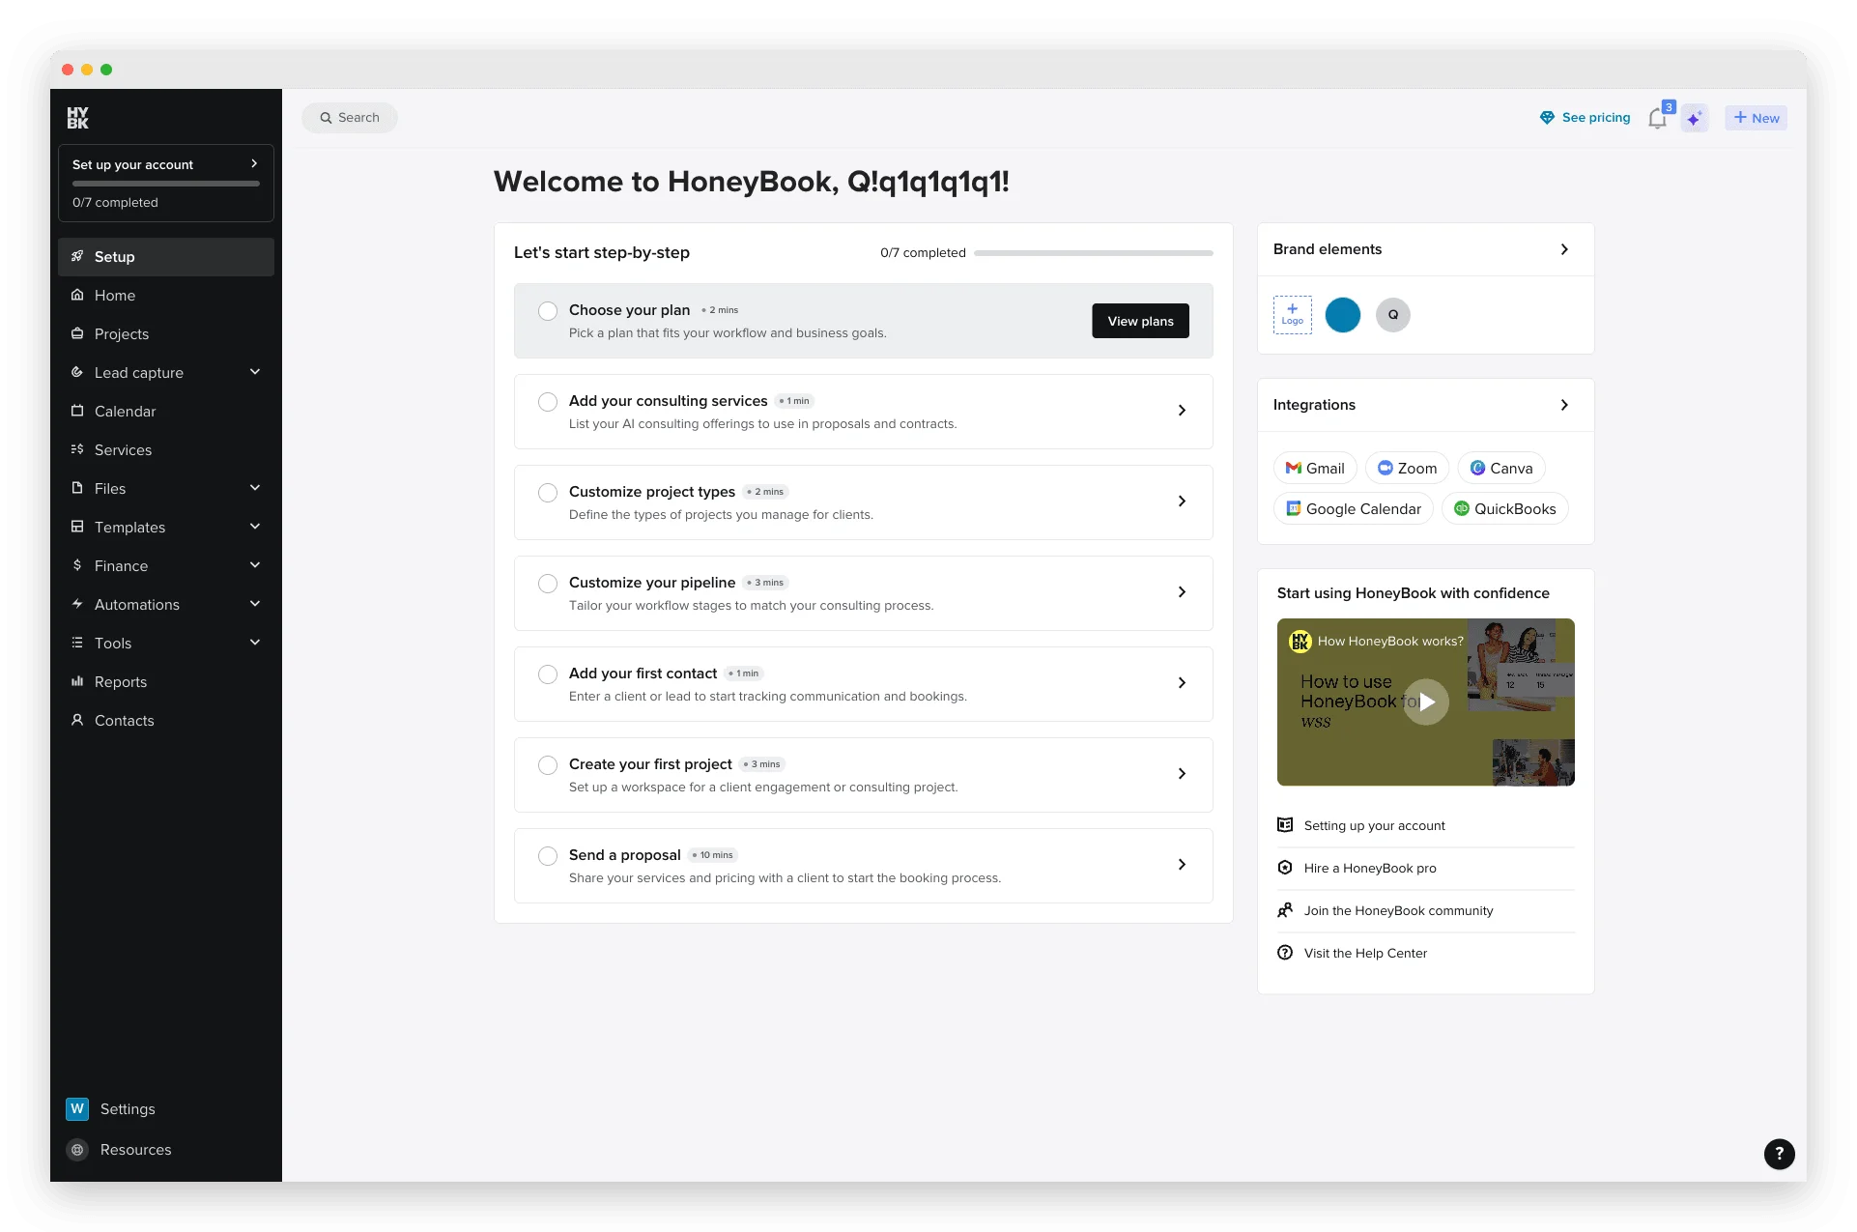1857x1232 pixels.
Task: Click the QuickBooks integration chip
Action: pos(1504,508)
